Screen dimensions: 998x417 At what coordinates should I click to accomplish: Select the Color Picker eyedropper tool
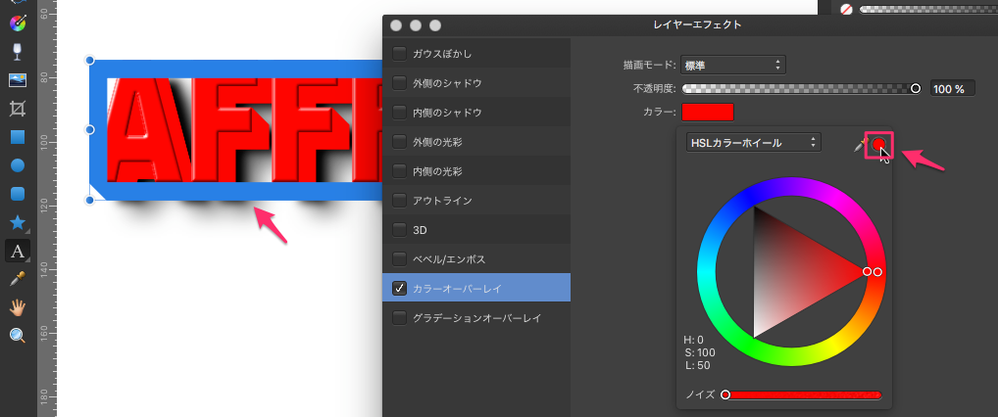pos(17,279)
